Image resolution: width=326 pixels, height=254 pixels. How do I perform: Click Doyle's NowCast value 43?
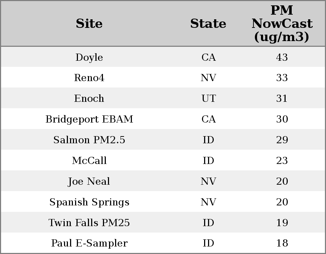click(x=282, y=57)
